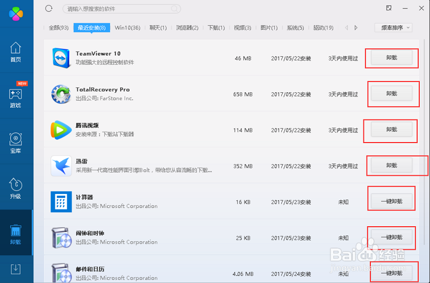Viewport: 430px width, 283px height.
Task: Click the 16 KB size value
Action: click(x=243, y=202)
